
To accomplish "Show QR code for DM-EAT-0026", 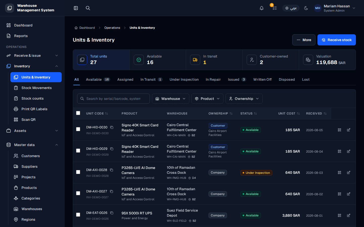I will click(x=339, y=215).
